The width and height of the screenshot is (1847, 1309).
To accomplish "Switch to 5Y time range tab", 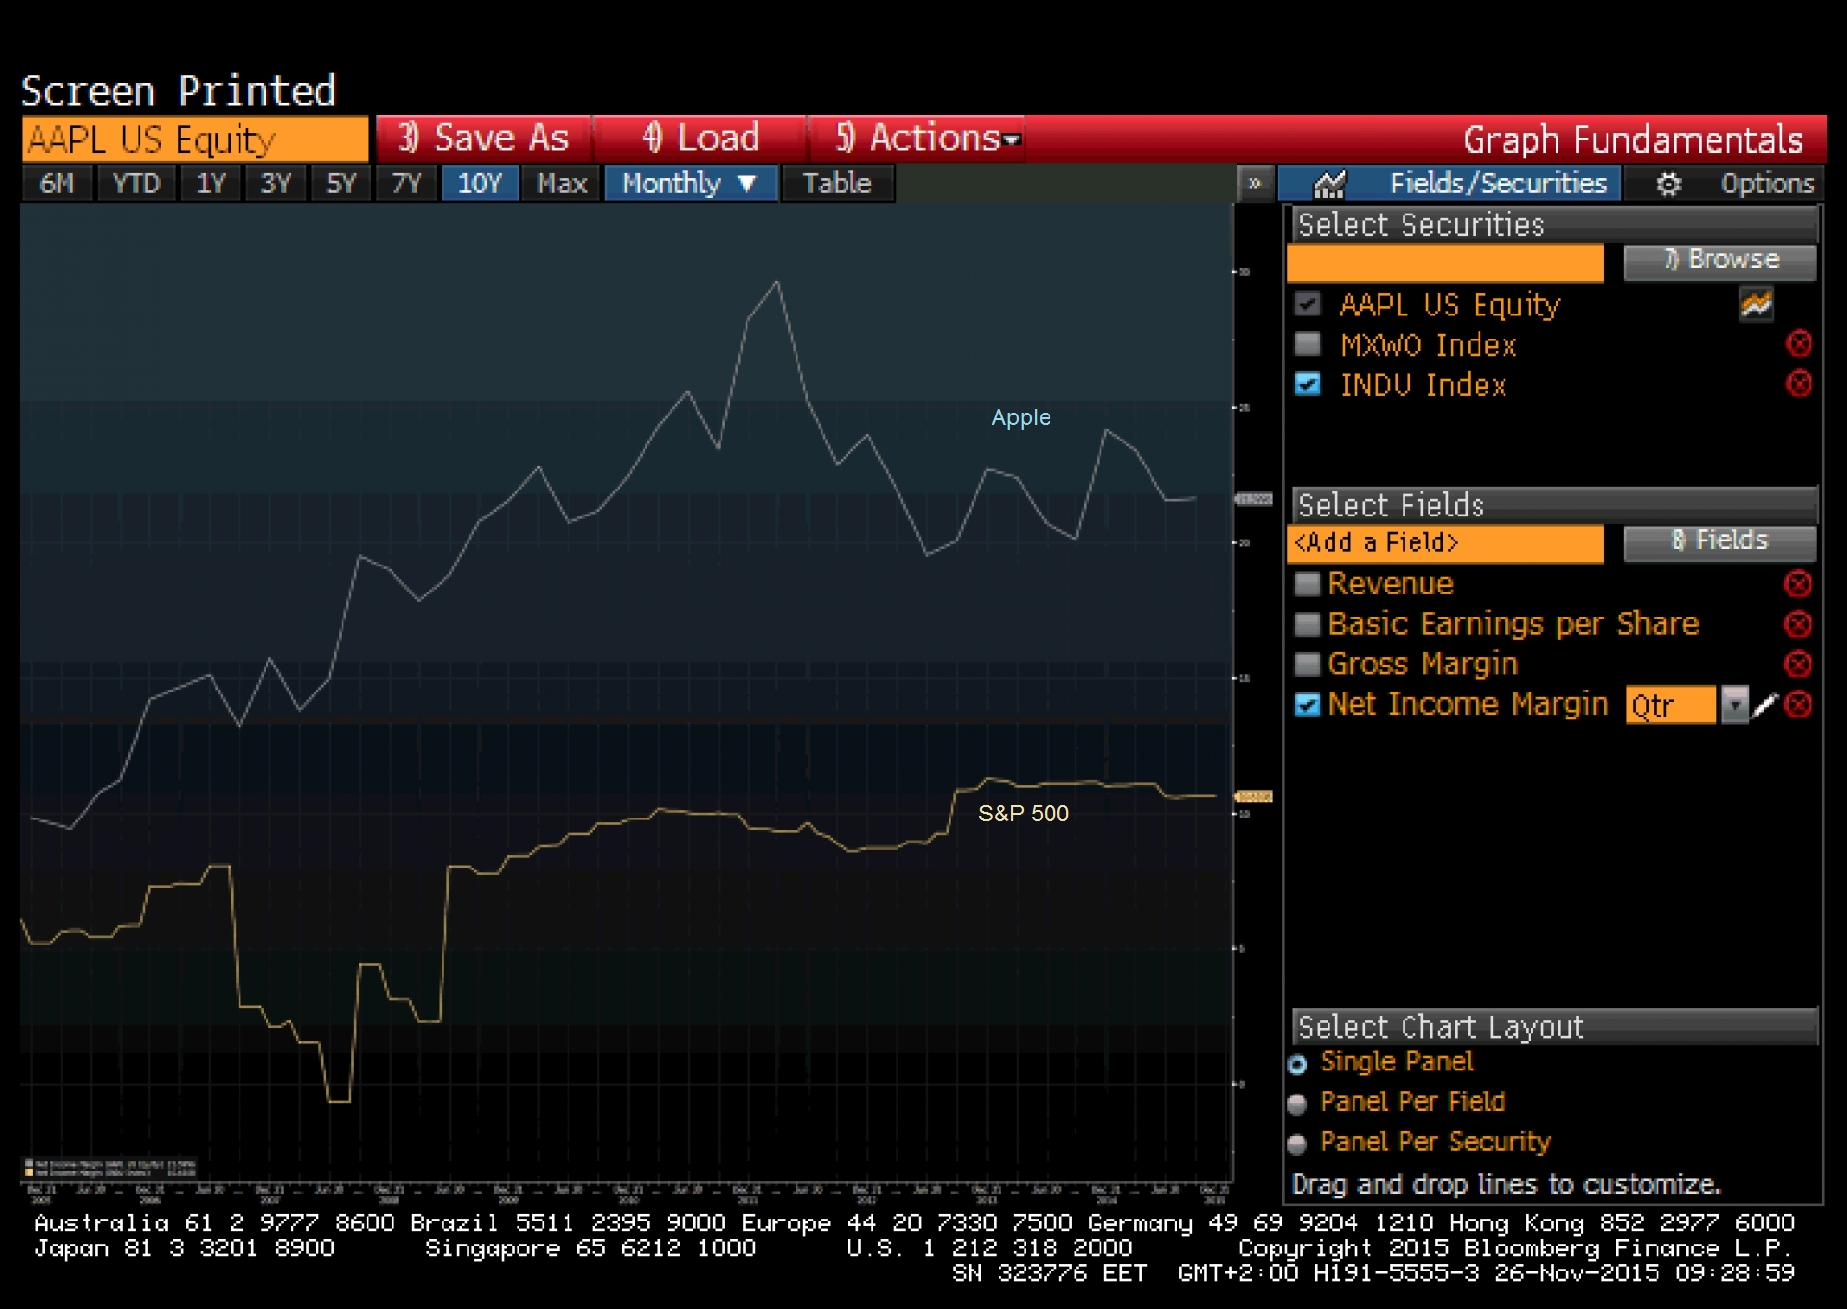I will tap(341, 183).
